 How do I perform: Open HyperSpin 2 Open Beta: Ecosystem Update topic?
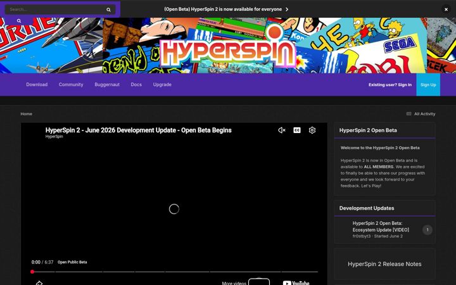(381, 227)
